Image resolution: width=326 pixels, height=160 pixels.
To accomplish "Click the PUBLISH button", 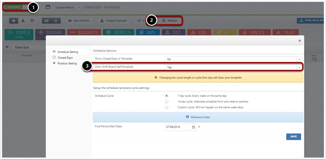I will point(311,21).
